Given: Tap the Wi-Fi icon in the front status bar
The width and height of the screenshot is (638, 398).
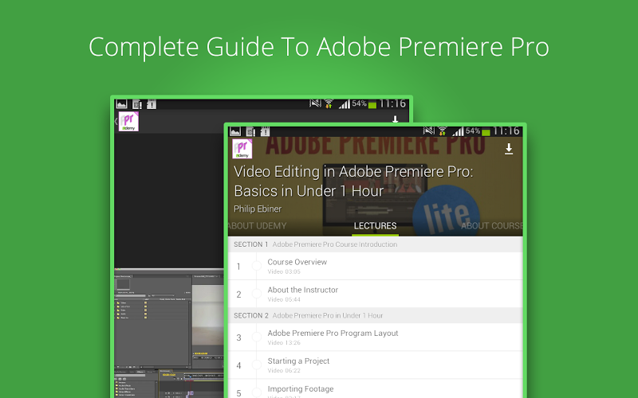Looking at the screenshot, I should [x=443, y=131].
